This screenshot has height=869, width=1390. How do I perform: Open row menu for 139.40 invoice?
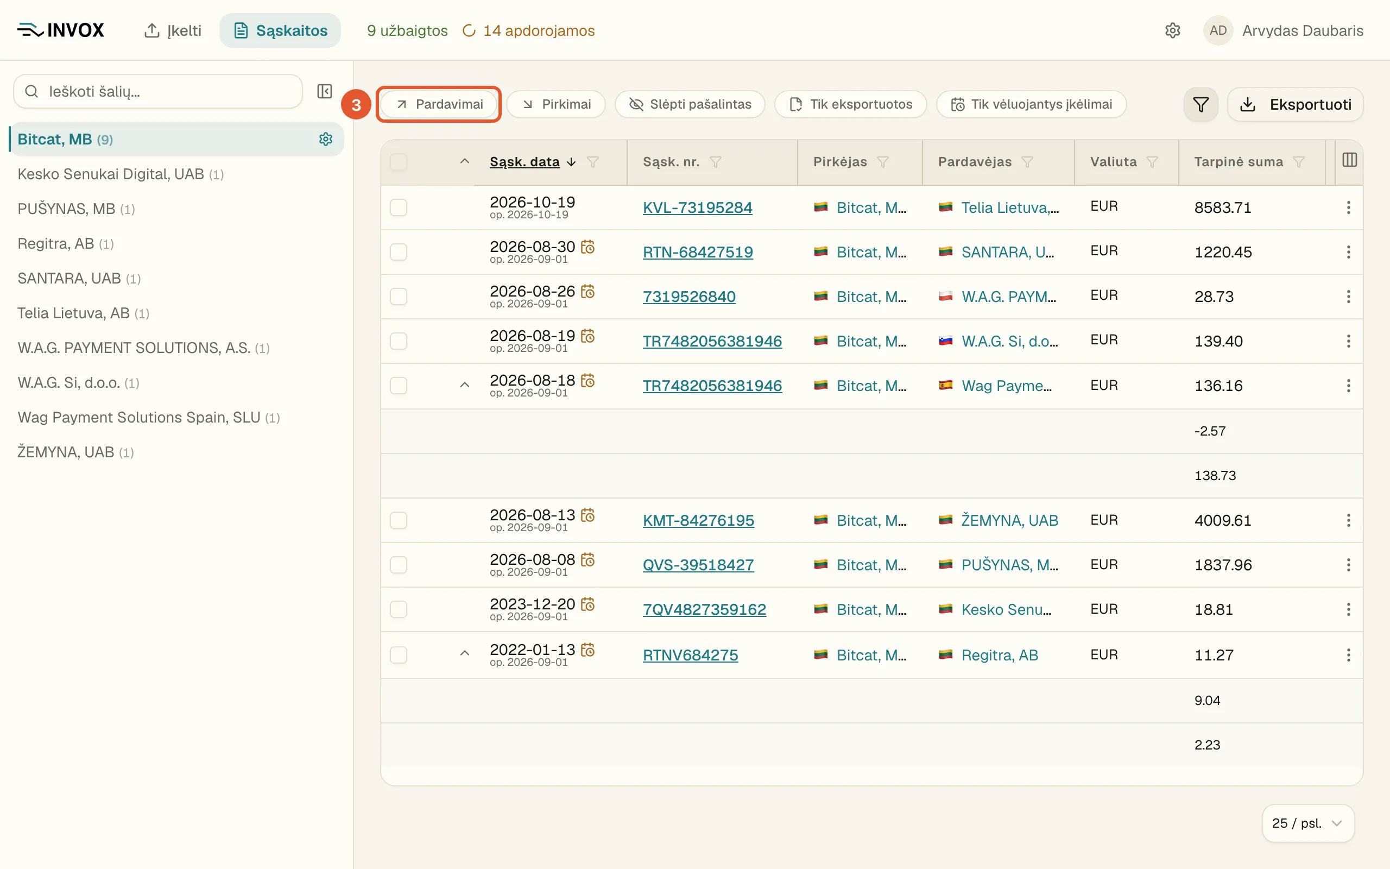(1348, 341)
